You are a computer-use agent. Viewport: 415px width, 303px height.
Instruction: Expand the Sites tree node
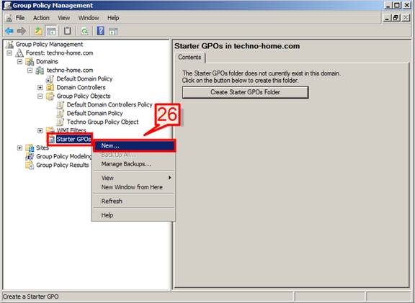[19, 148]
